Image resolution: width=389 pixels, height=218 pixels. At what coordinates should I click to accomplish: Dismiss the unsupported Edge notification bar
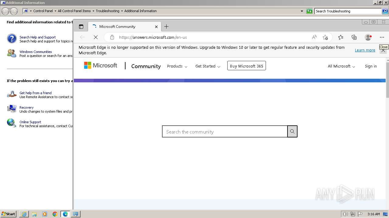tap(383, 51)
